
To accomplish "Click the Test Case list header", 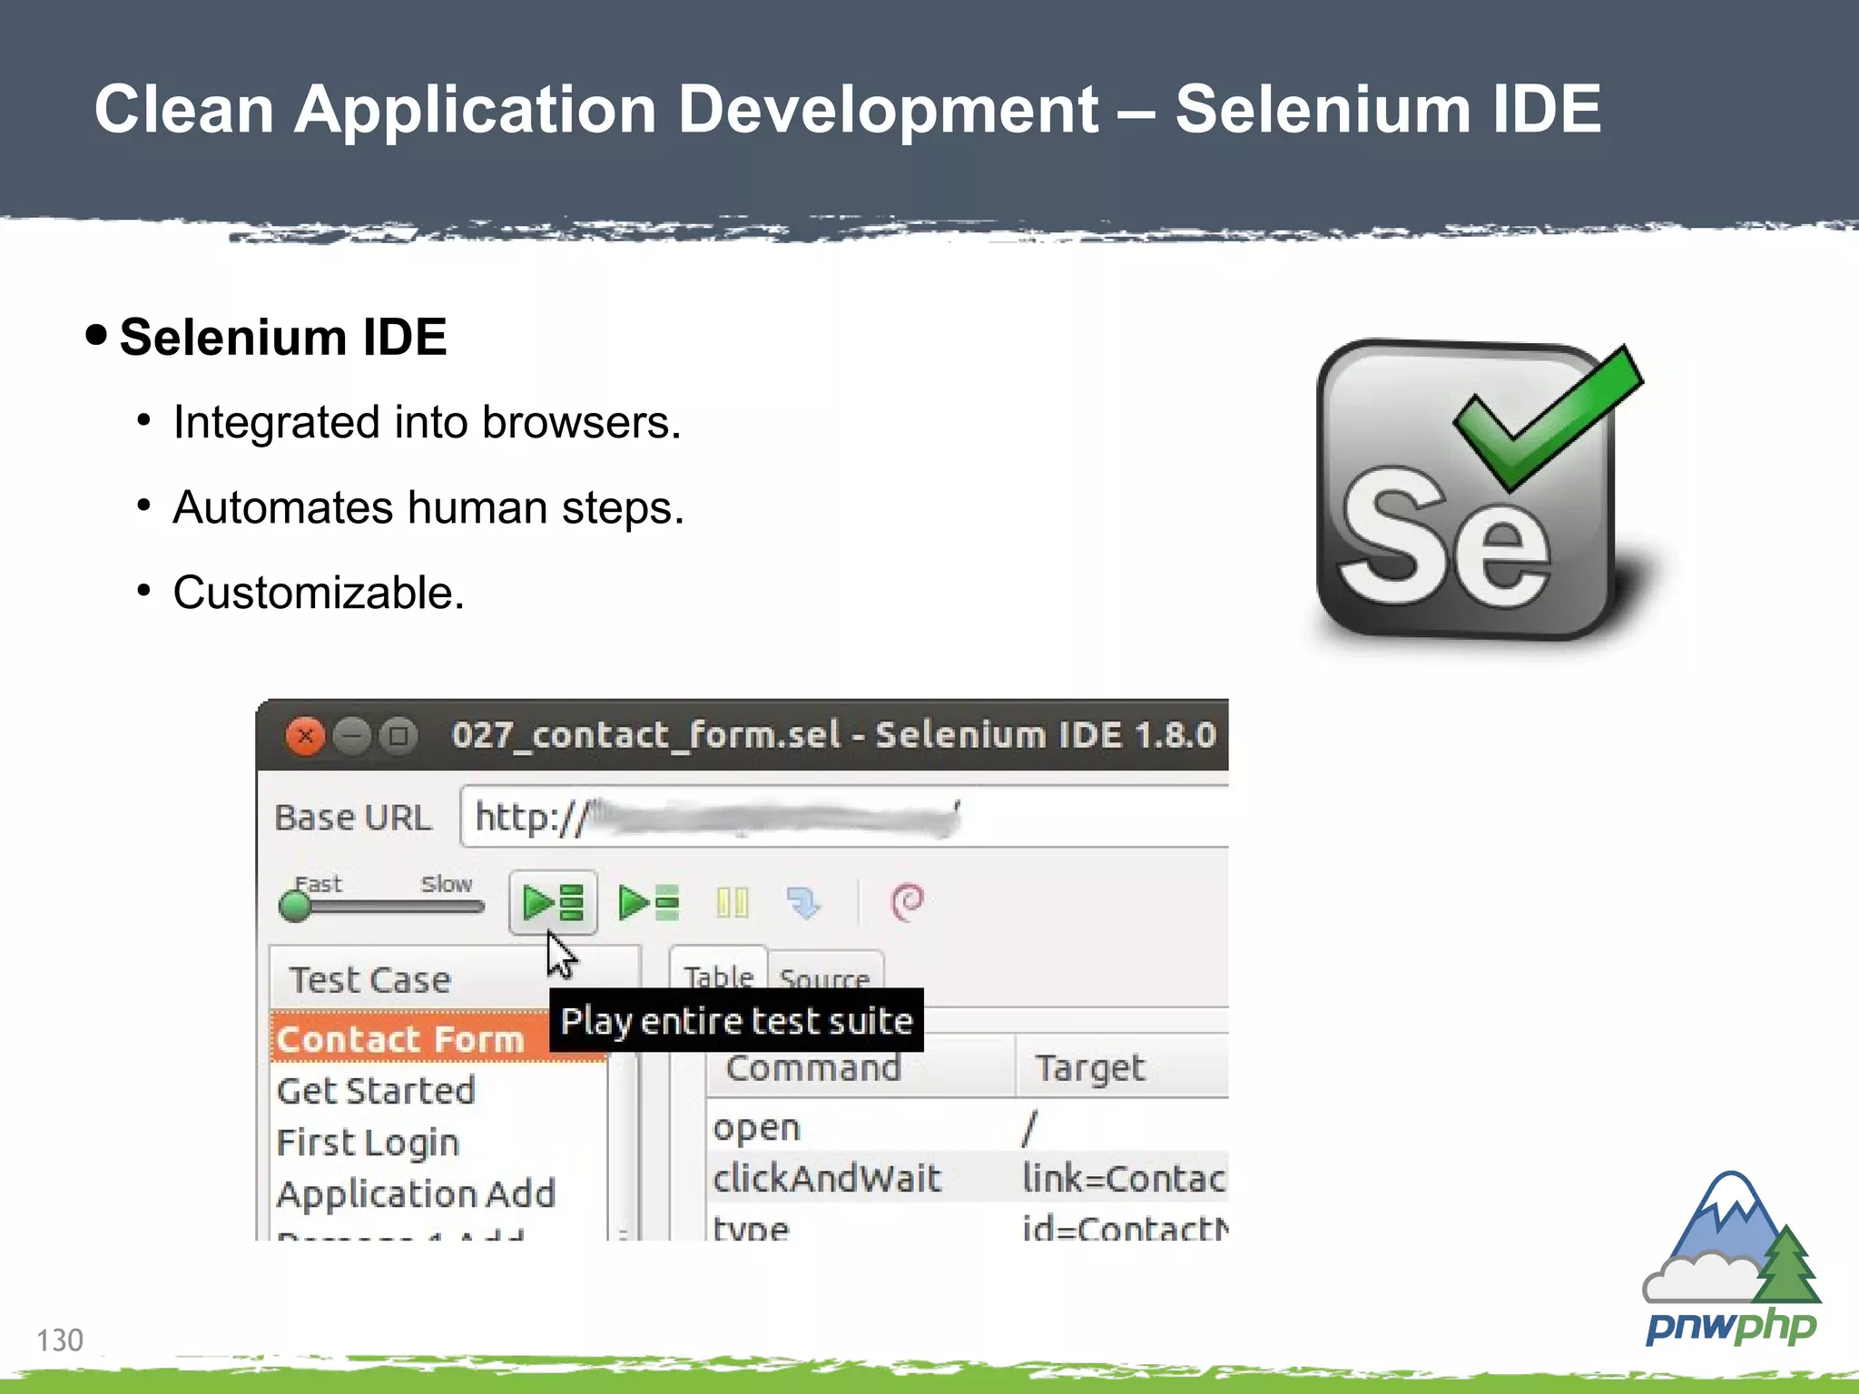I will pyautogui.click(x=456, y=979).
